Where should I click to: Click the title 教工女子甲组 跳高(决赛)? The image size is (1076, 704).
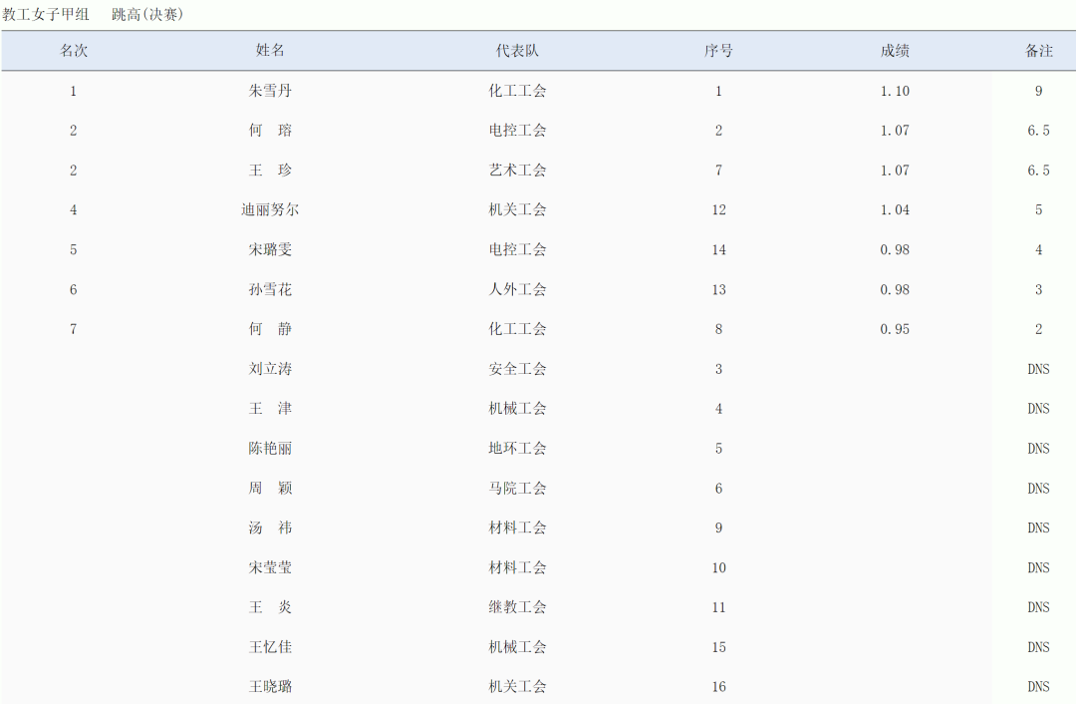tap(93, 14)
